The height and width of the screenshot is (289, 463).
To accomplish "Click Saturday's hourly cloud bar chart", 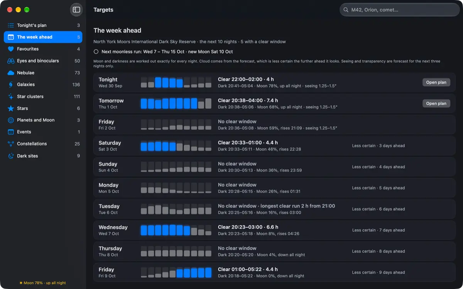I will coord(176,146).
